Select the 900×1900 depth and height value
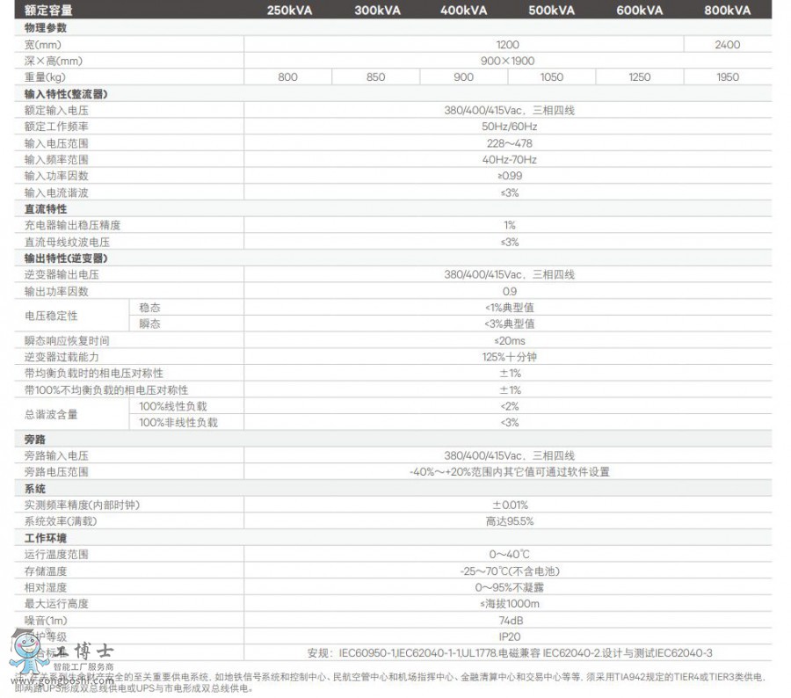791x698 pixels. coord(509,61)
